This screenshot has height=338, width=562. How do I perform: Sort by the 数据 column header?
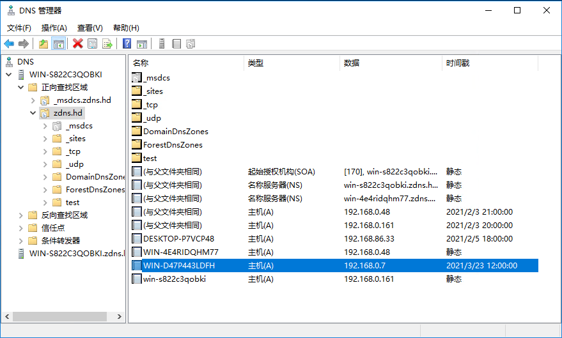(x=391, y=63)
